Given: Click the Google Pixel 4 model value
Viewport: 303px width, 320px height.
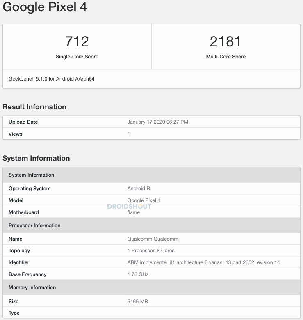Looking at the screenshot, I should pyautogui.click(x=144, y=200).
